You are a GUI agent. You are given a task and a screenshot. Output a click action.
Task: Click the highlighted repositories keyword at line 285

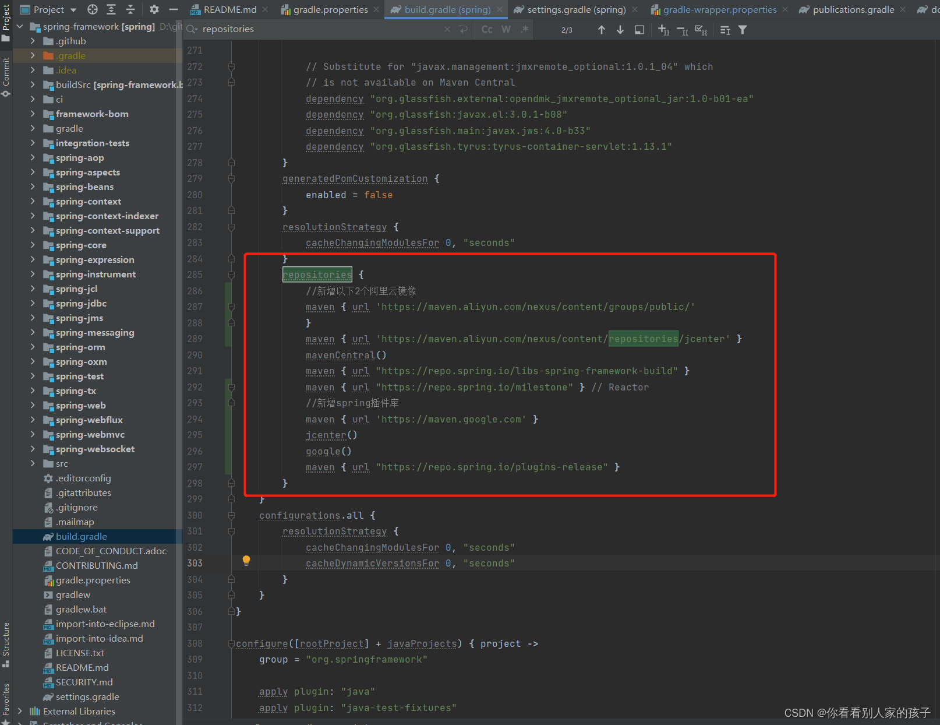click(317, 275)
